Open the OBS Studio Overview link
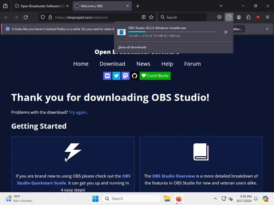Viewport: 274px width, 205px height. (x=173, y=176)
